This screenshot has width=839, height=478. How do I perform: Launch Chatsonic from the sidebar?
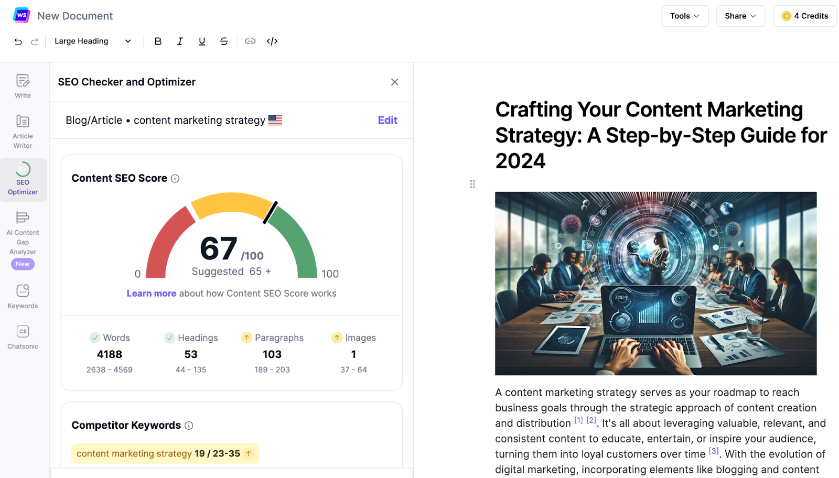[x=22, y=335]
